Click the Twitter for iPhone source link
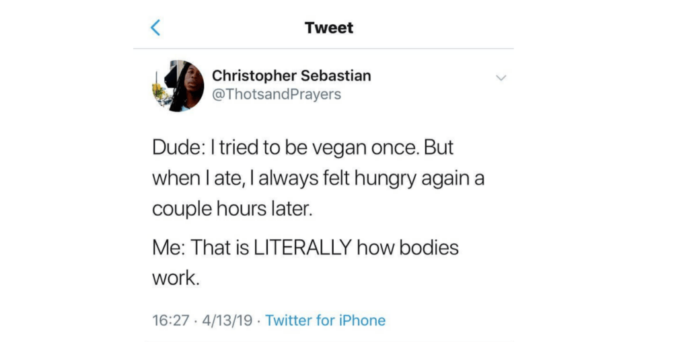 (325, 320)
